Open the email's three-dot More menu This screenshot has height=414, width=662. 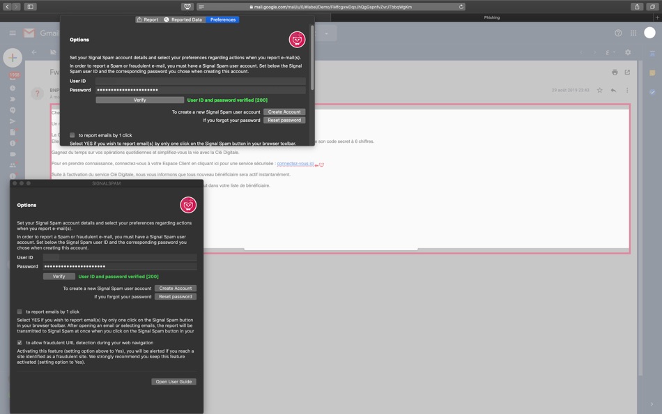[x=627, y=90]
